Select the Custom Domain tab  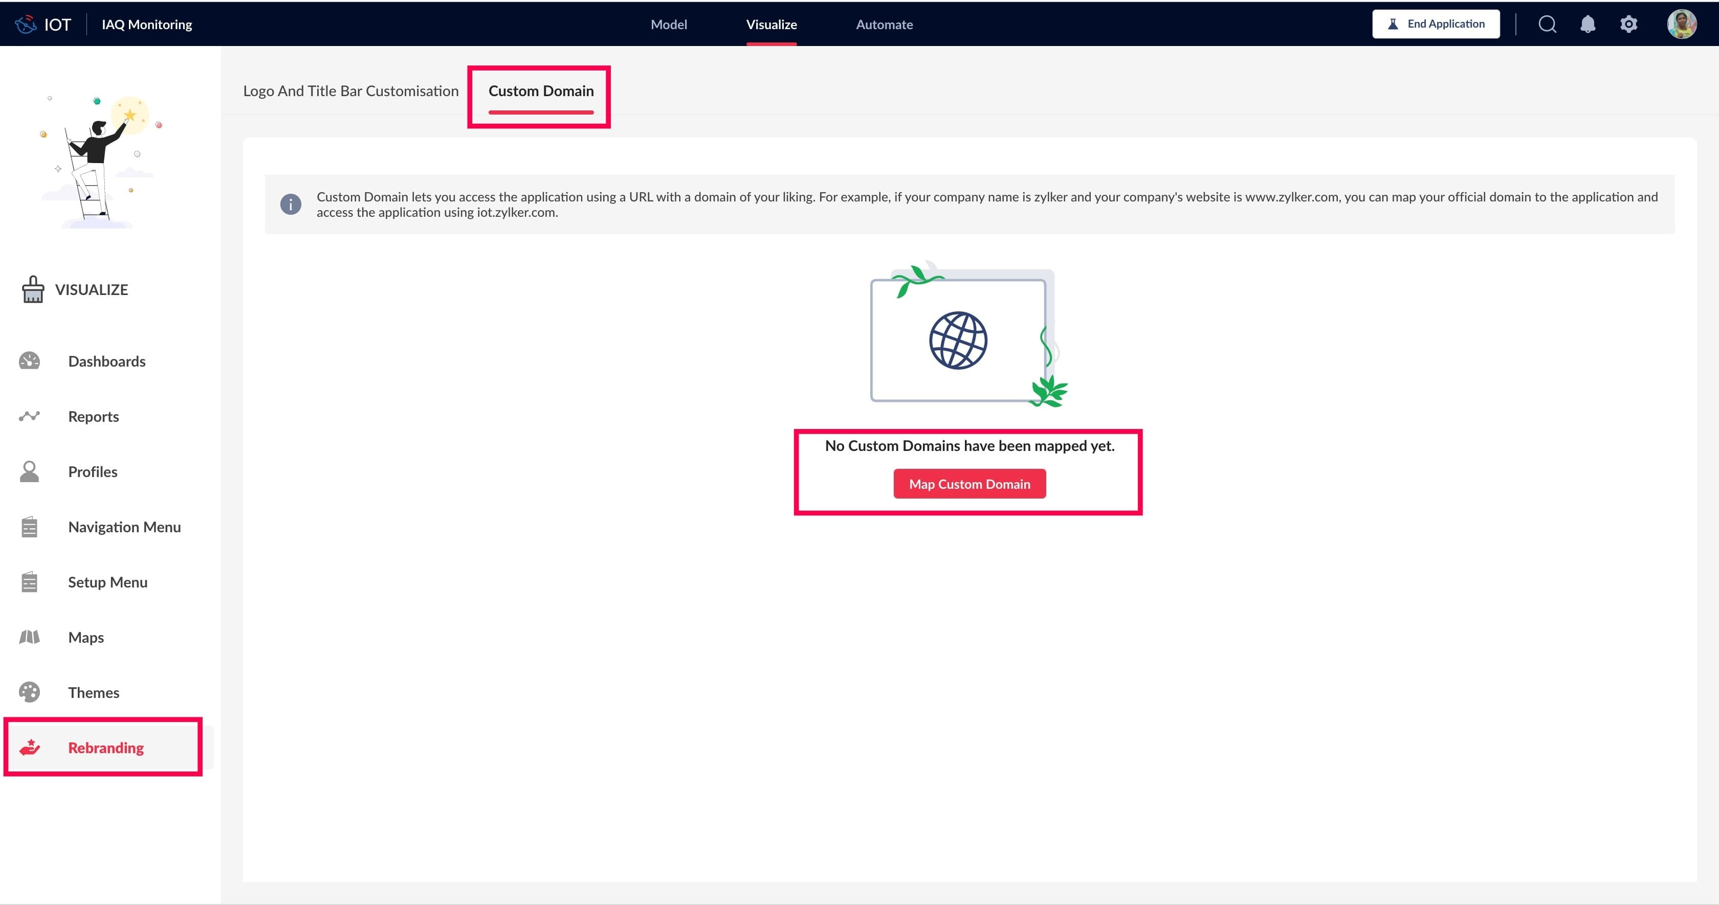(541, 90)
